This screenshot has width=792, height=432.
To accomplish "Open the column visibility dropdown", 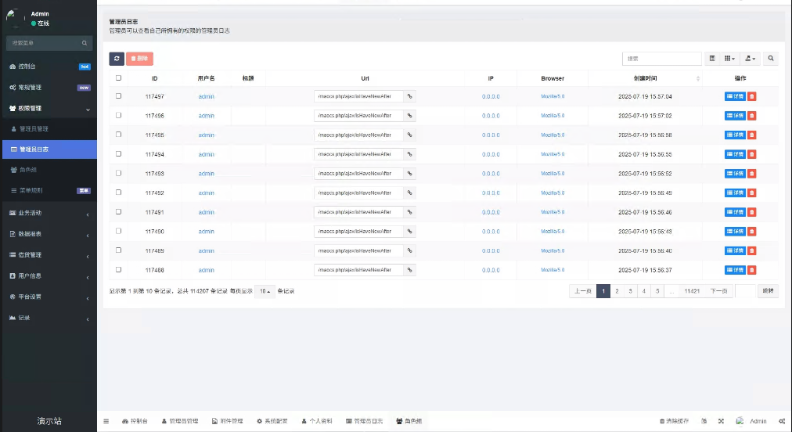I will pyautogui.click(x=729, y=59).
